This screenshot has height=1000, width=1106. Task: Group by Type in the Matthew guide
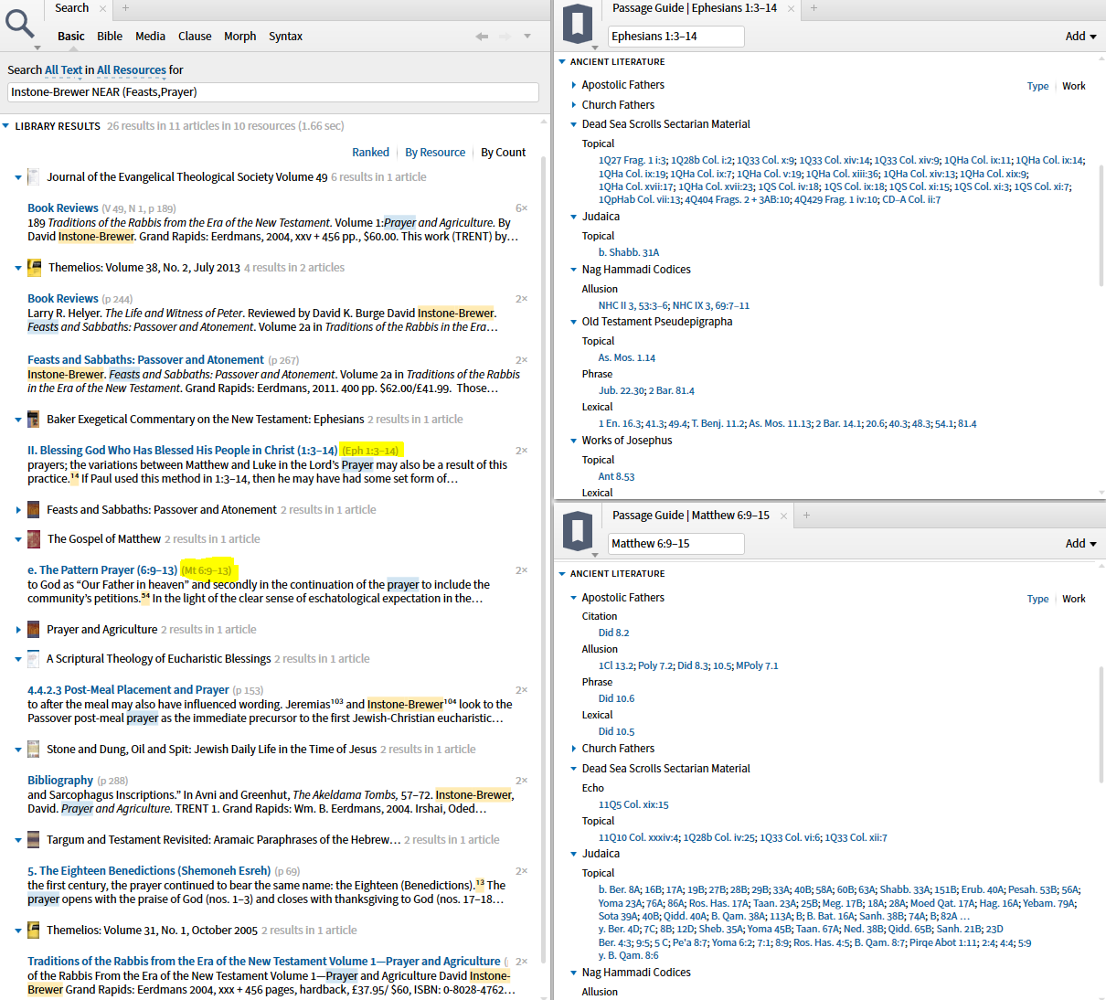1037,599
